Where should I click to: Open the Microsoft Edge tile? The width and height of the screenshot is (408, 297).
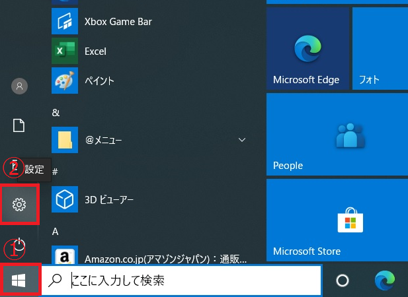pyautogui.click(x=307, y=49)
